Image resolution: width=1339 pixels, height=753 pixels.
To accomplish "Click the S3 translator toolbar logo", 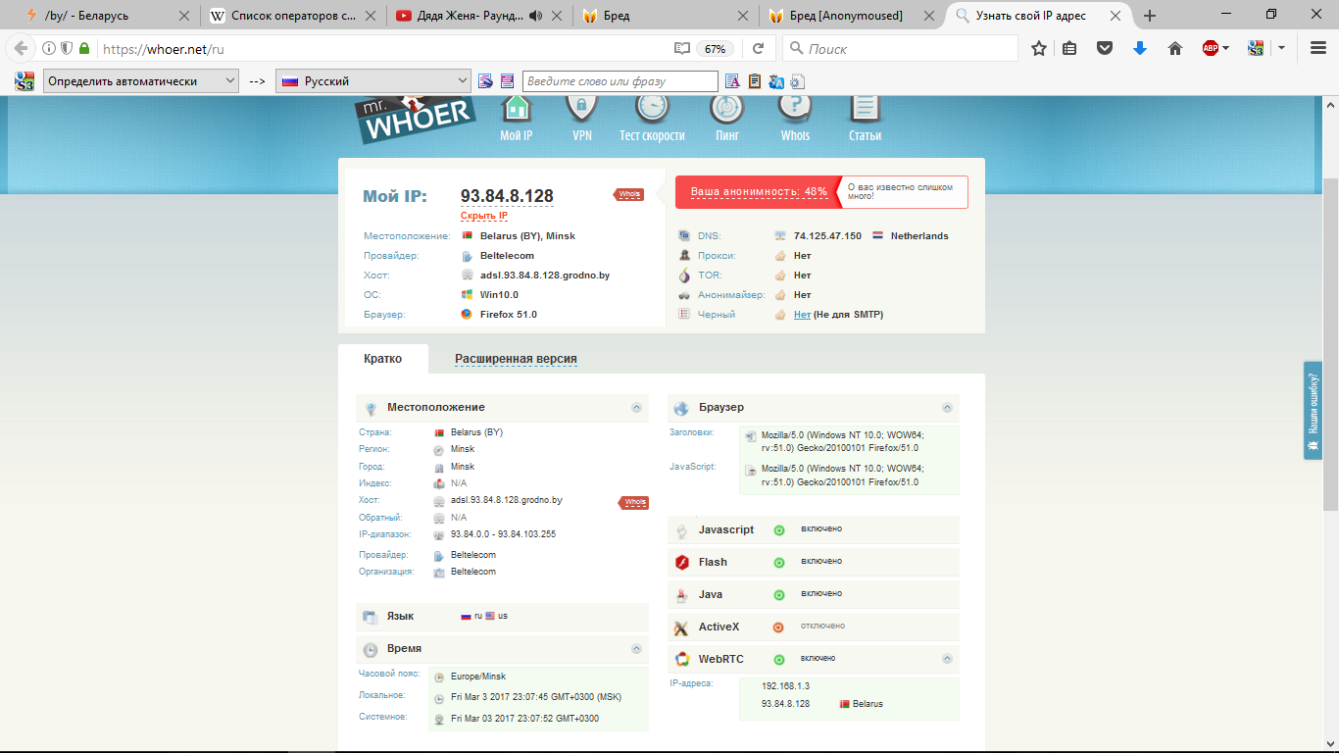I will tap(25, 81).
